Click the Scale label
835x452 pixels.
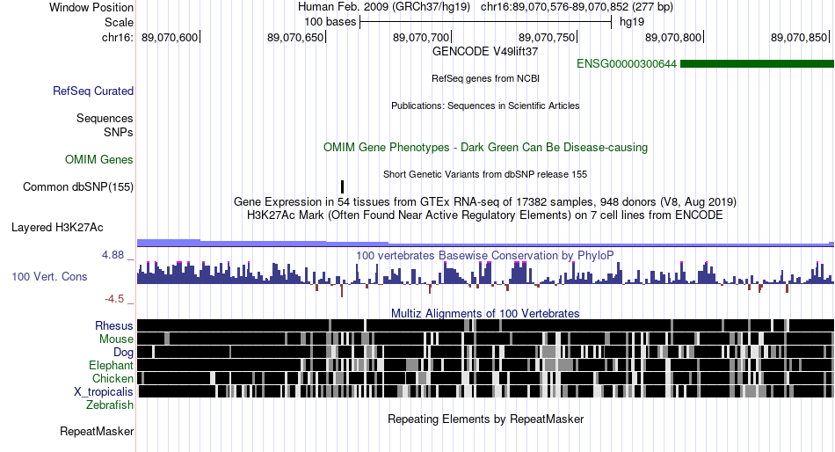119,22
